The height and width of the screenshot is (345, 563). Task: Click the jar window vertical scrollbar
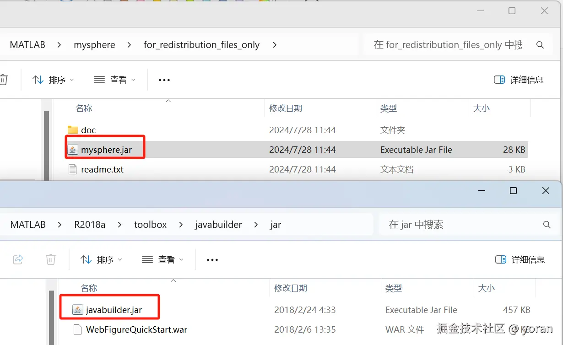51,318
